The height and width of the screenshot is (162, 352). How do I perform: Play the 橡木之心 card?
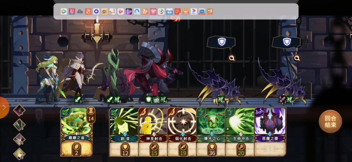coord(211,132)
